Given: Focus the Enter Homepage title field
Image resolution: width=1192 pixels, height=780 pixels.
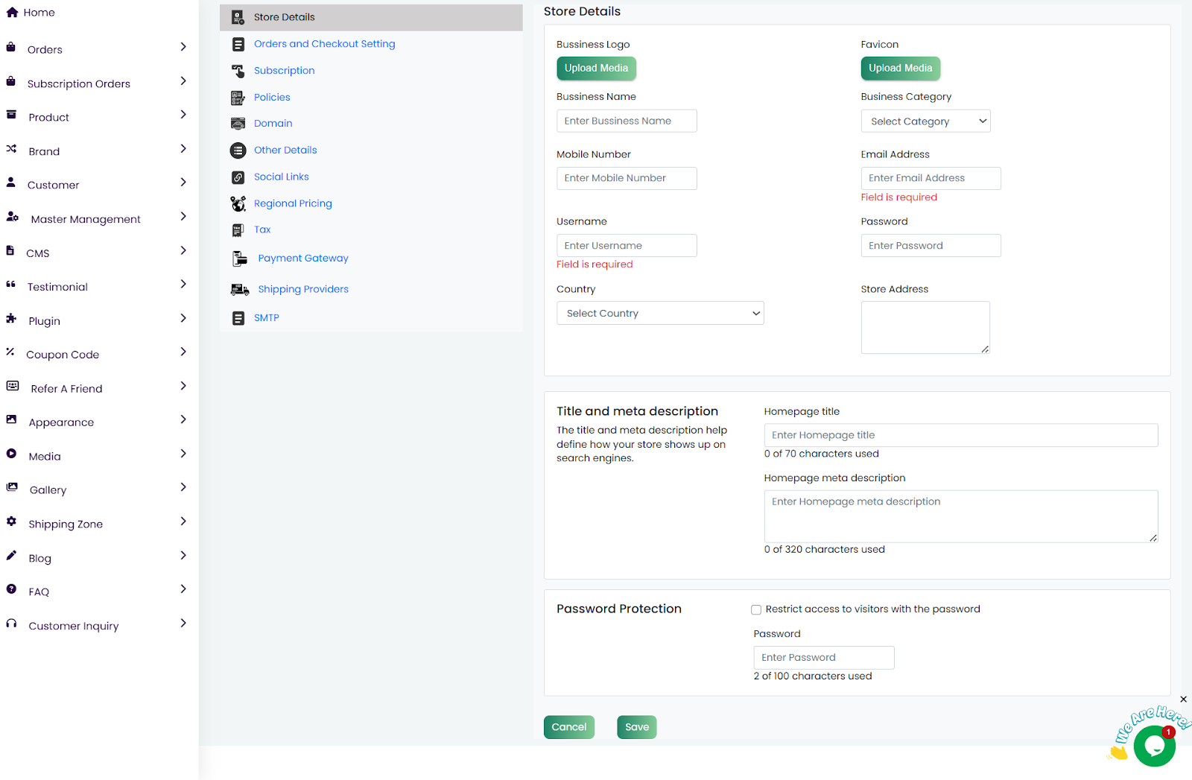Looking at the screenshot, I should point(960,436).
